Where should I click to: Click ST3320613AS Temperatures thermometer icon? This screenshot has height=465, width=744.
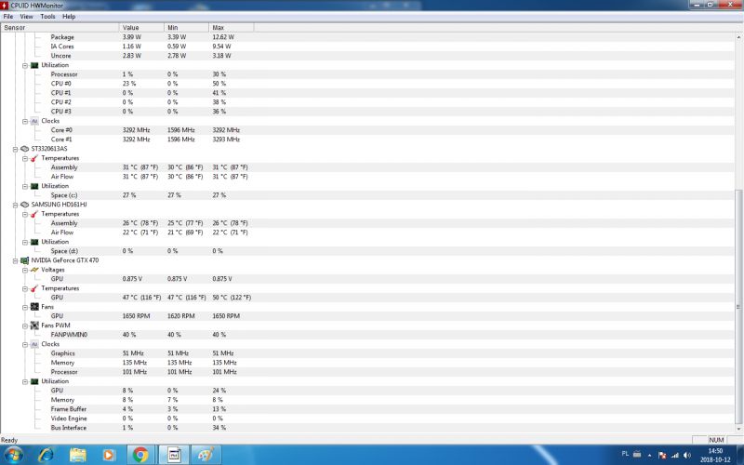click(34, 158)
